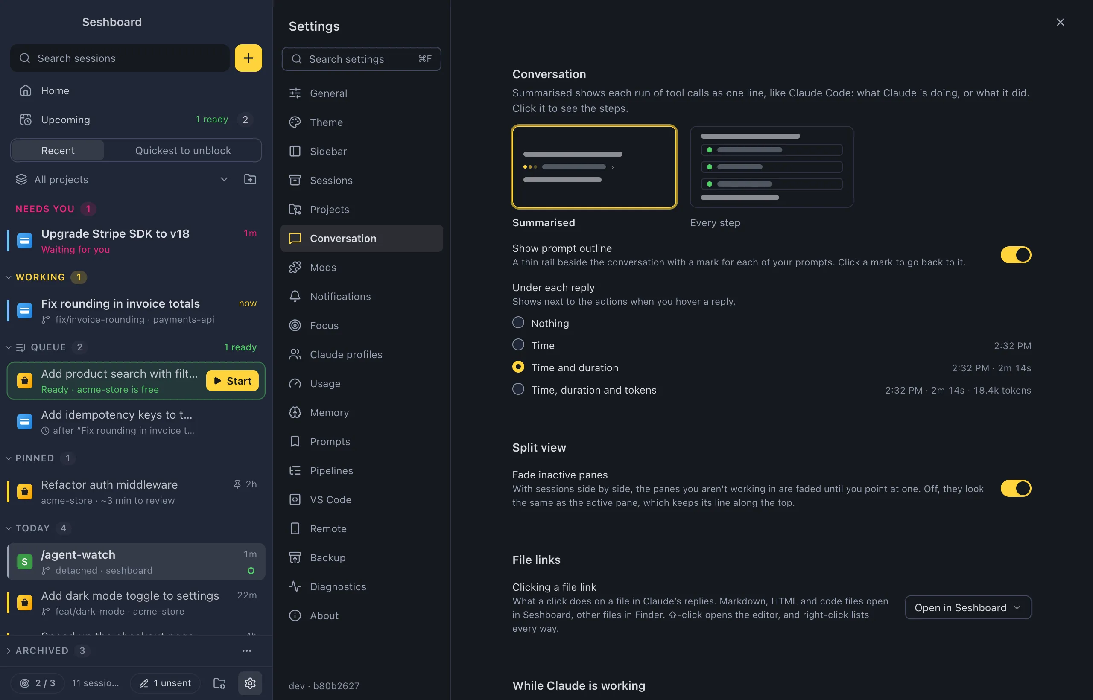Choose the Every step conversation thumbnail

[x=772, y=167]
